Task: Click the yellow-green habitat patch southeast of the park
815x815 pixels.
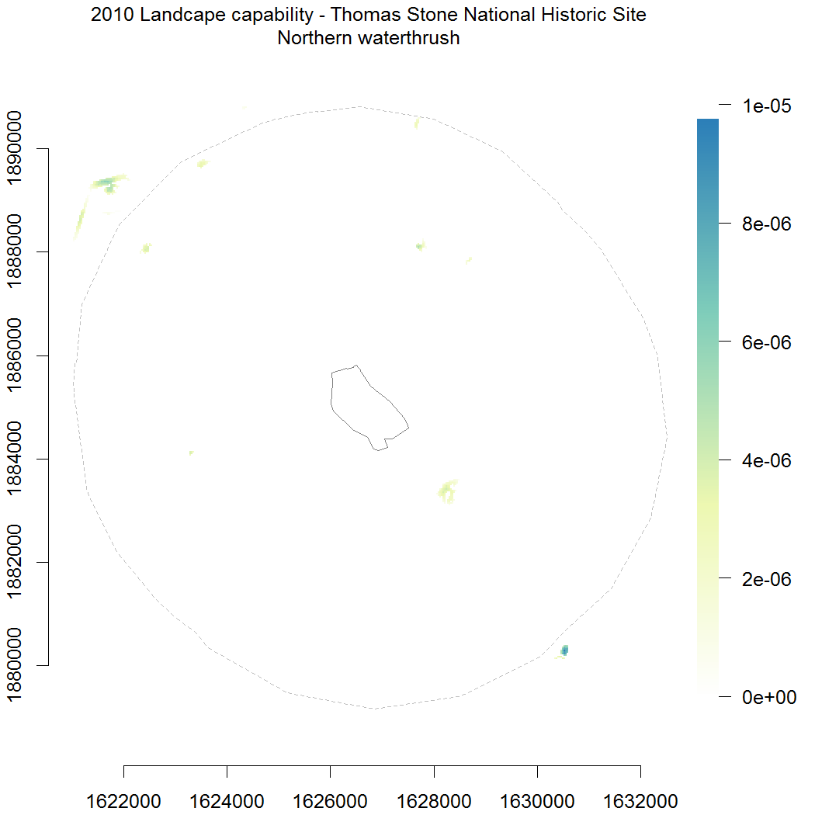Action: coord(448,491)
